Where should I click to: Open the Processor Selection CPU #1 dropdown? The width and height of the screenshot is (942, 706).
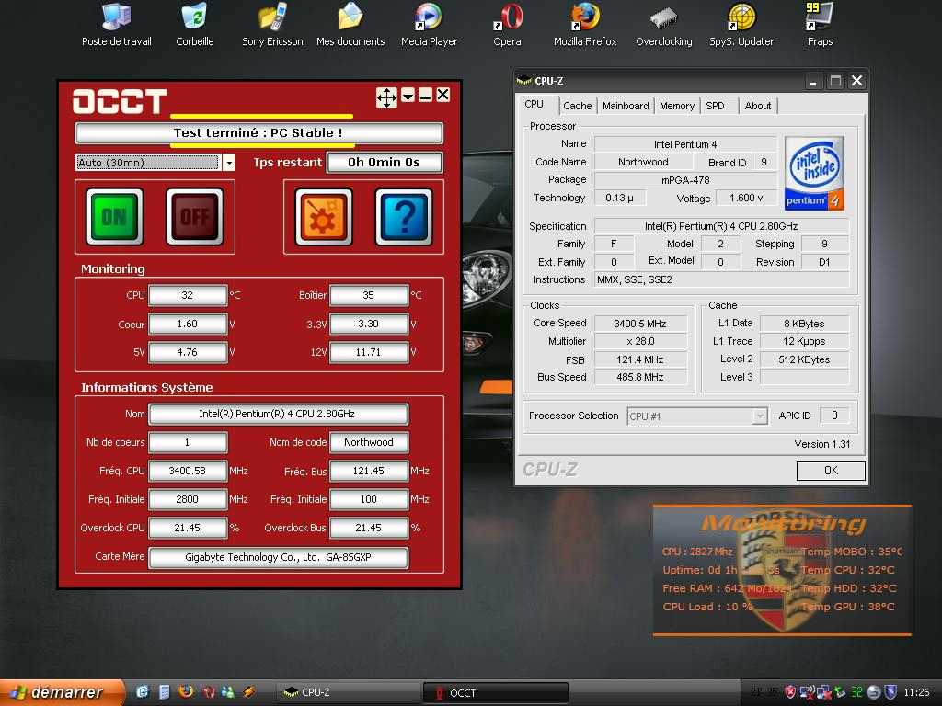pyautogui.click(x=760, y=416)
